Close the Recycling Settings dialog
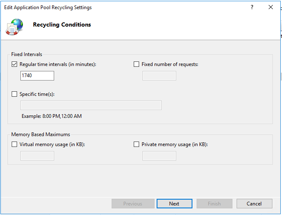Viewport: 282px width, 215px height. [x=271, y=7]
